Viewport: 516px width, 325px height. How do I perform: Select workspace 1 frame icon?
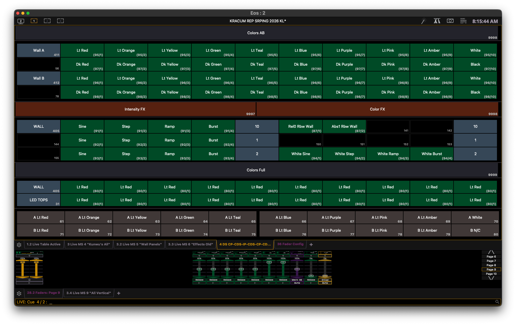click(34, 21)
